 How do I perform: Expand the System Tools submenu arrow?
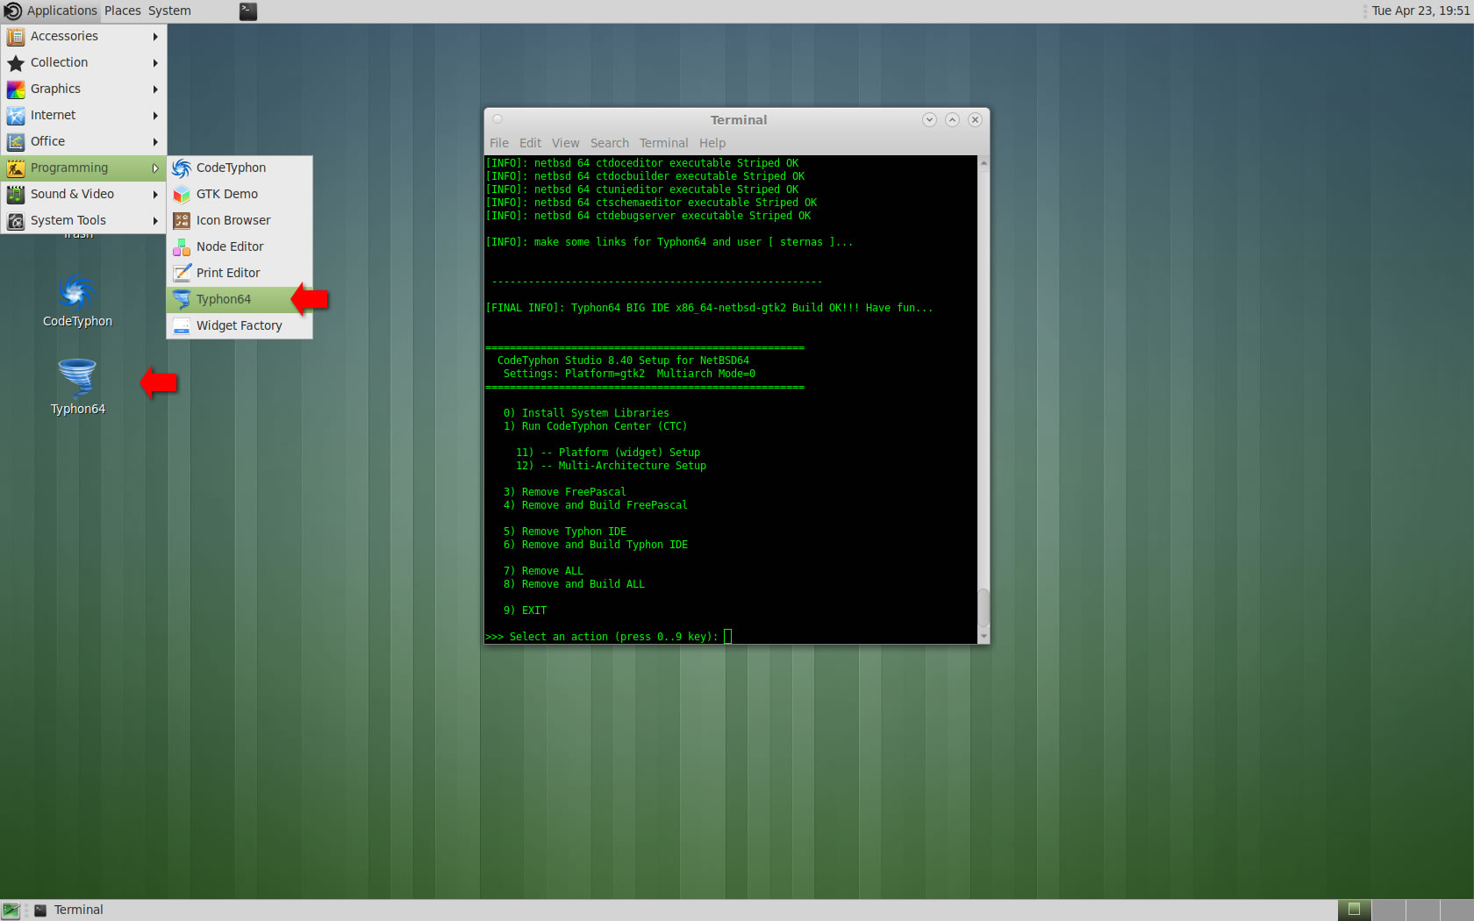pos(155,220)
